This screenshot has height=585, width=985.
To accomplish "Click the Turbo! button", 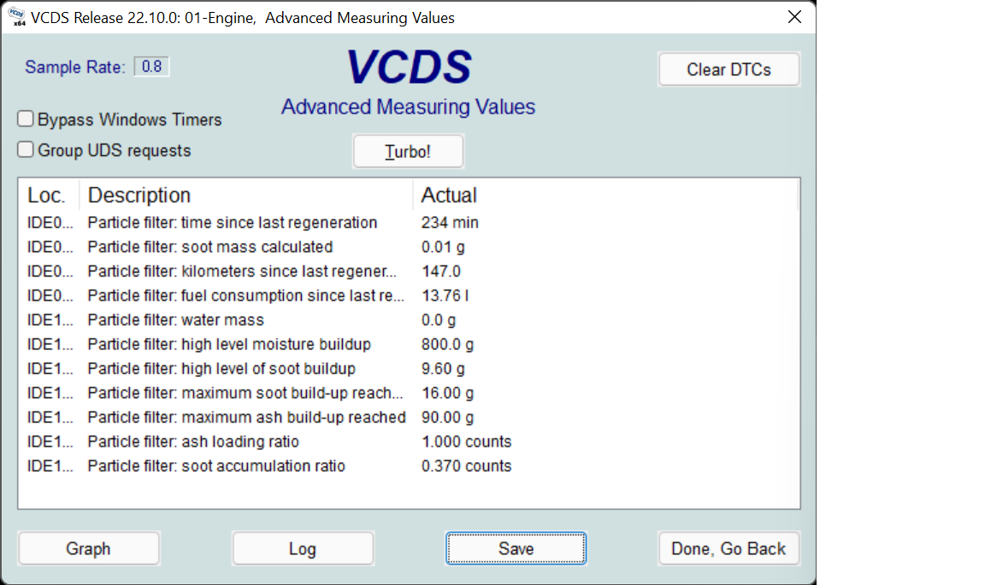I will click(409, 151).
